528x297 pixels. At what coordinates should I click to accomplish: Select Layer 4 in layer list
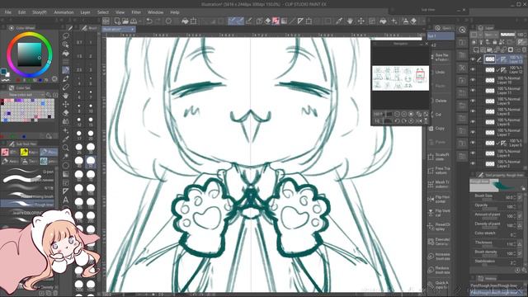point(503,153)
